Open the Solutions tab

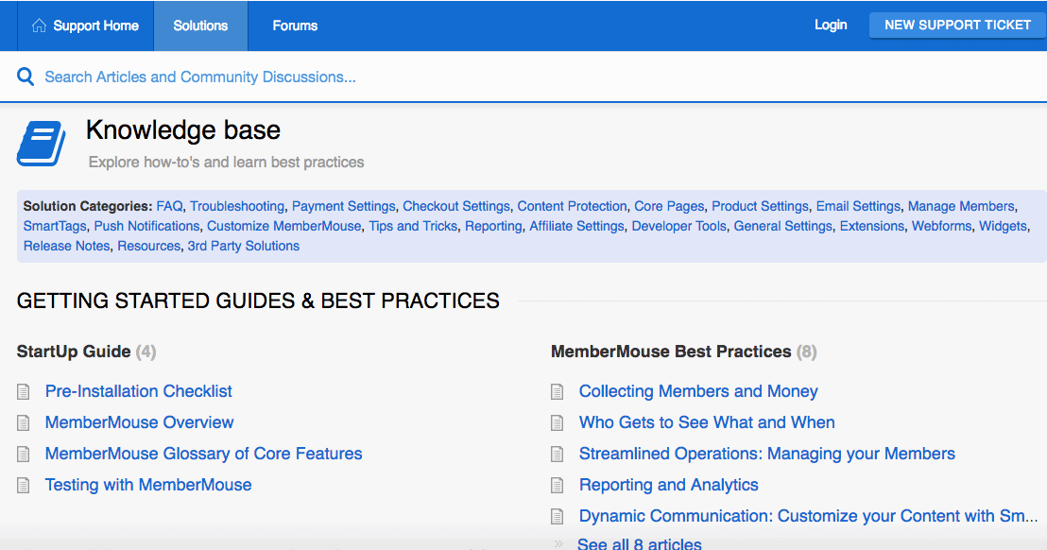click(200, 26)
